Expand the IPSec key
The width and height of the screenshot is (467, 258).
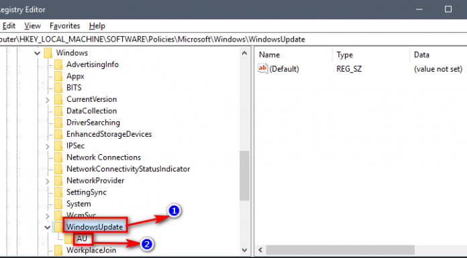tap(48, 146)
